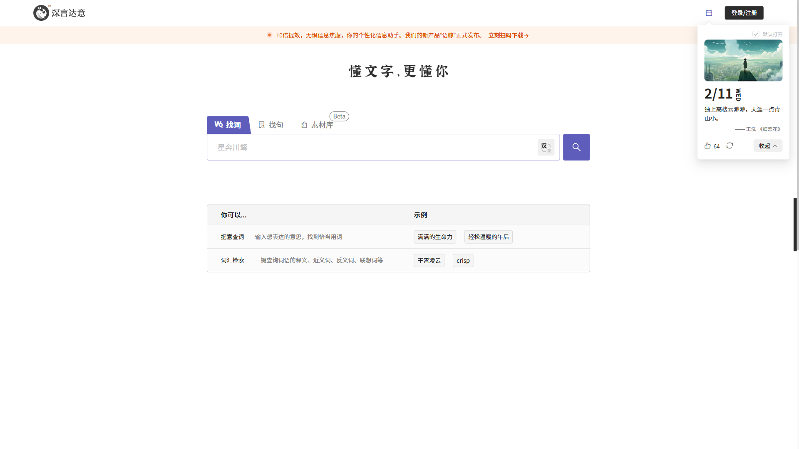Collapse the card with 收起 button
Image resolution: width=799 pixels, height=449 pixels.
[767, 146]
